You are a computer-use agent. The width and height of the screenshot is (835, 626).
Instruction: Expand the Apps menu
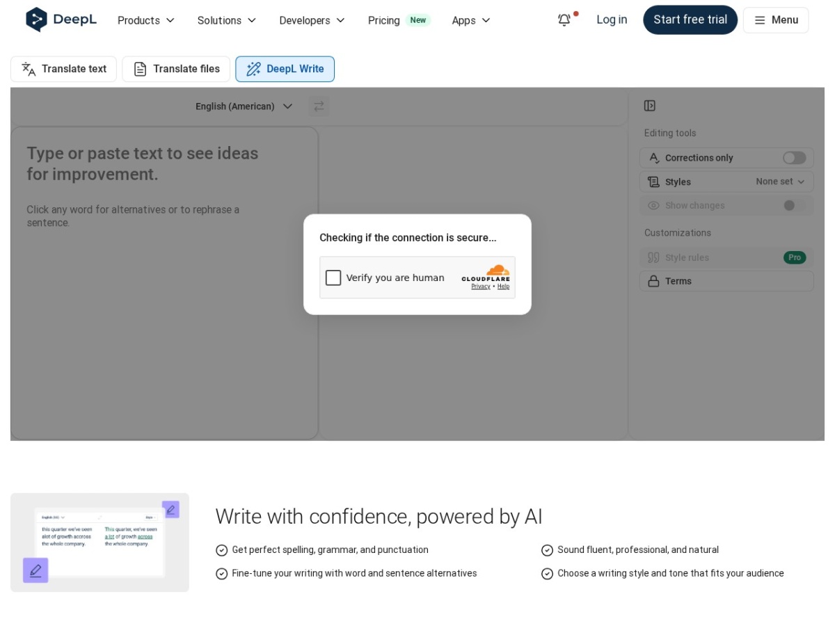pyautogui.click(x=471, y=20)
